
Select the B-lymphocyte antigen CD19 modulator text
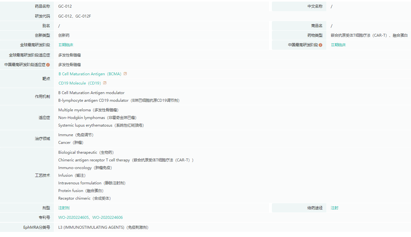pyautogui.click(x=119, y=100)
